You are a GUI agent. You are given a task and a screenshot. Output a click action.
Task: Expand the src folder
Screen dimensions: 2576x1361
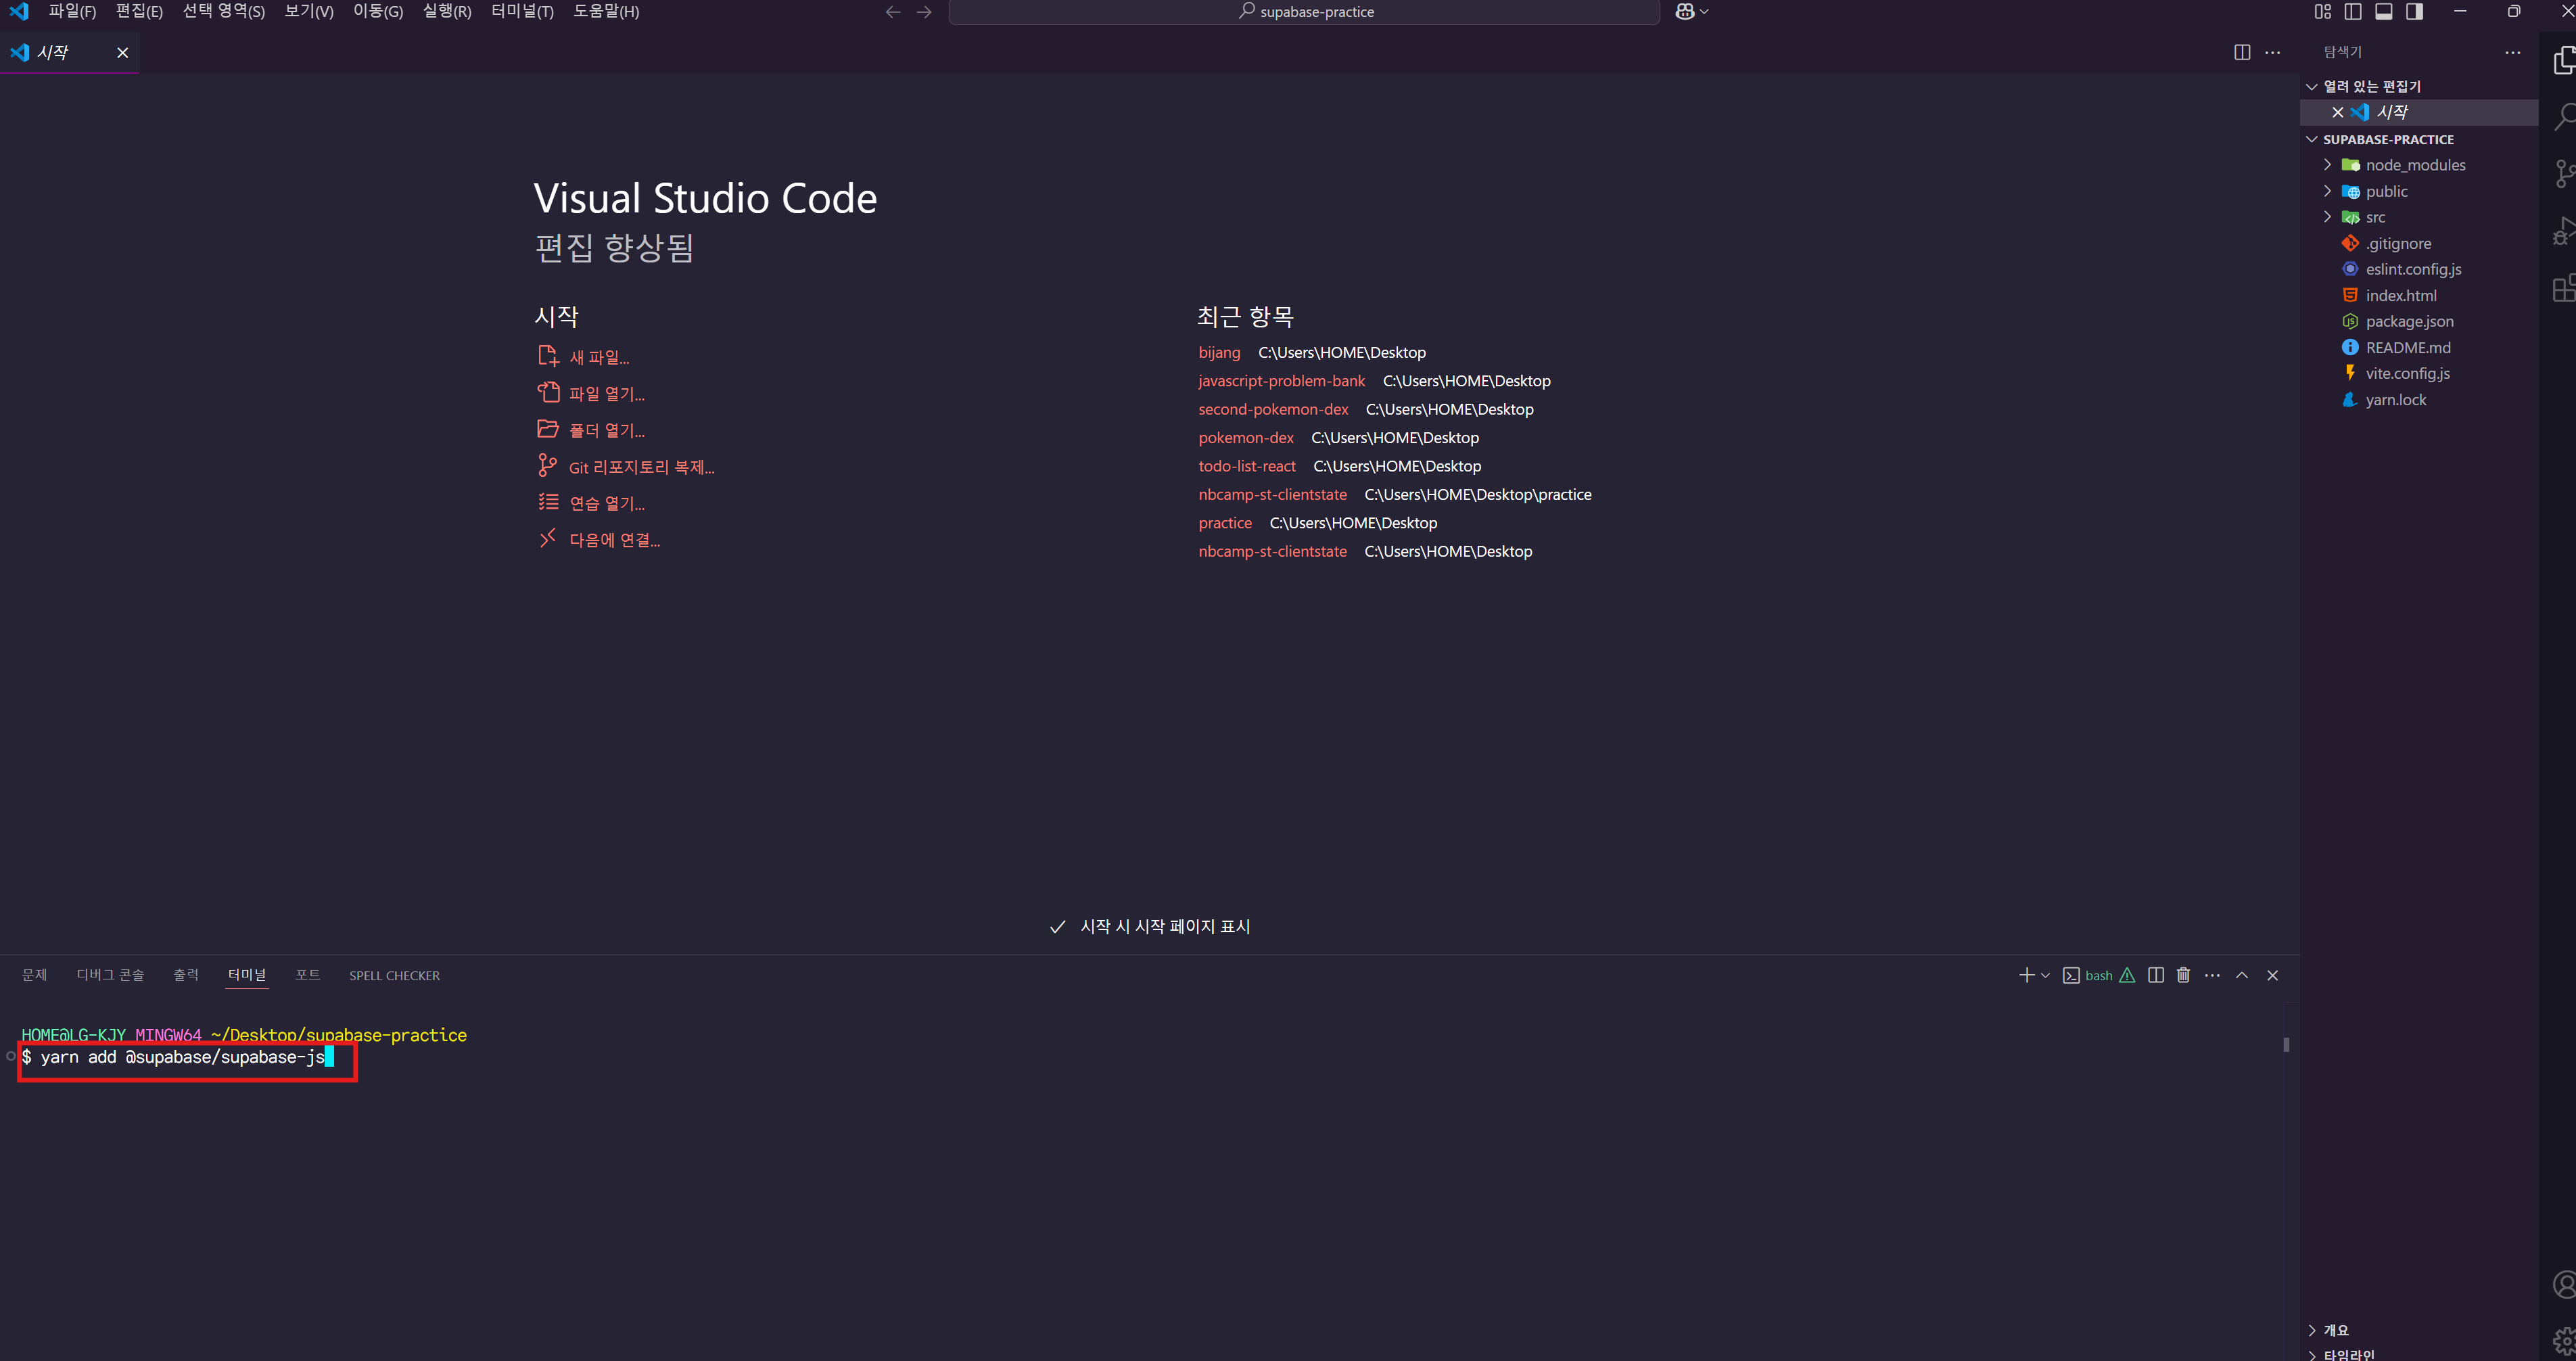(x=2375, y=217)
